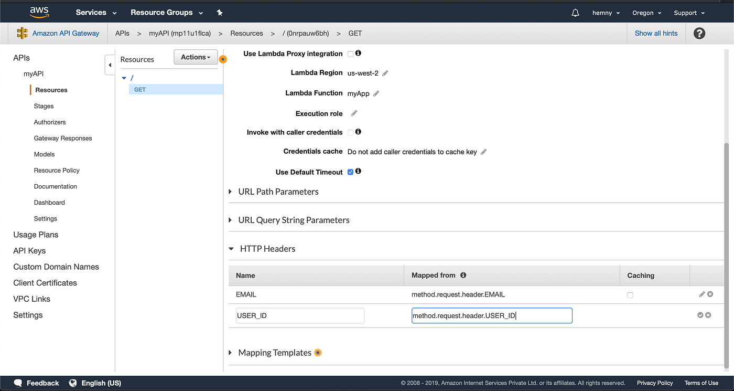Click the pin favorites star in top navigation
The image size is (734, 391).
pos(220,12)
